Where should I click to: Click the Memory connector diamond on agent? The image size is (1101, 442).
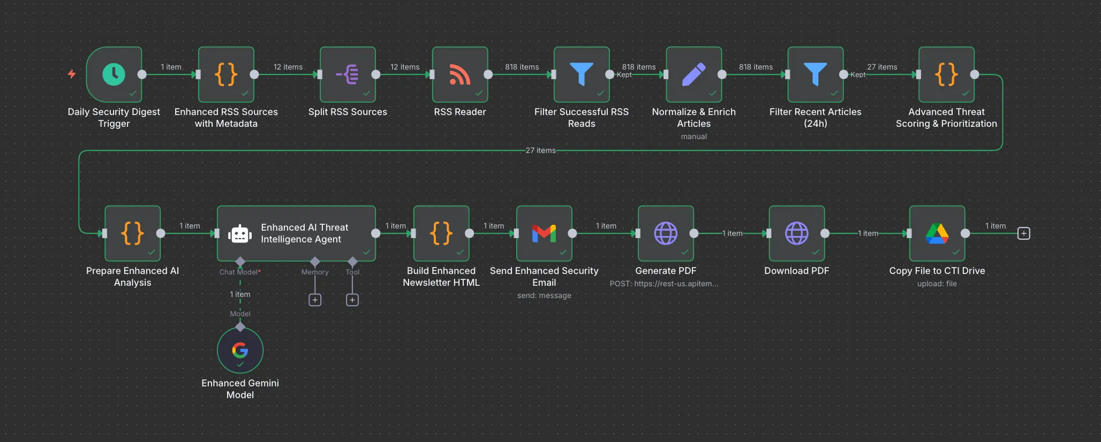(x=315, y=261)
